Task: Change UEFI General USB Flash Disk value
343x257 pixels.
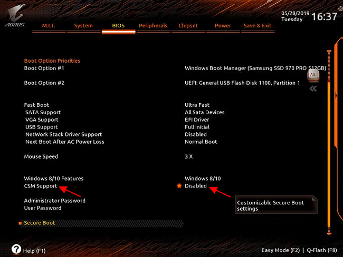Action: click(242, 83)
